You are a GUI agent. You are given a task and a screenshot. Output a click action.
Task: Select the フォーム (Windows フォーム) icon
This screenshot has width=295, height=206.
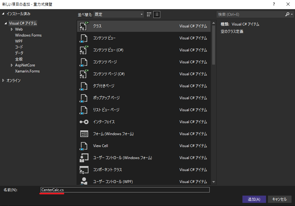84,134
